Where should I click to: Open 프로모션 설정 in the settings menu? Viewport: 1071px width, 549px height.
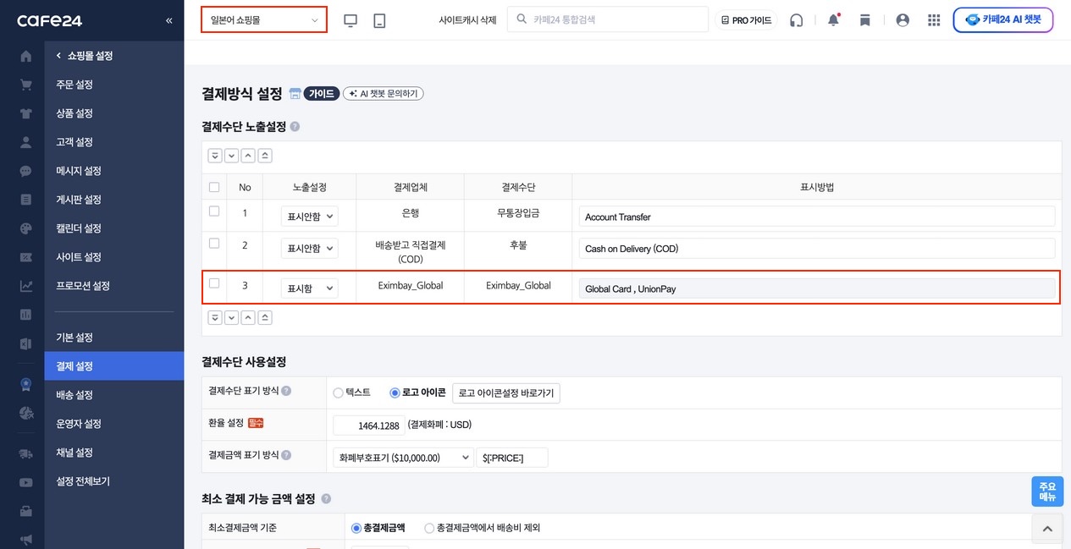83,286
